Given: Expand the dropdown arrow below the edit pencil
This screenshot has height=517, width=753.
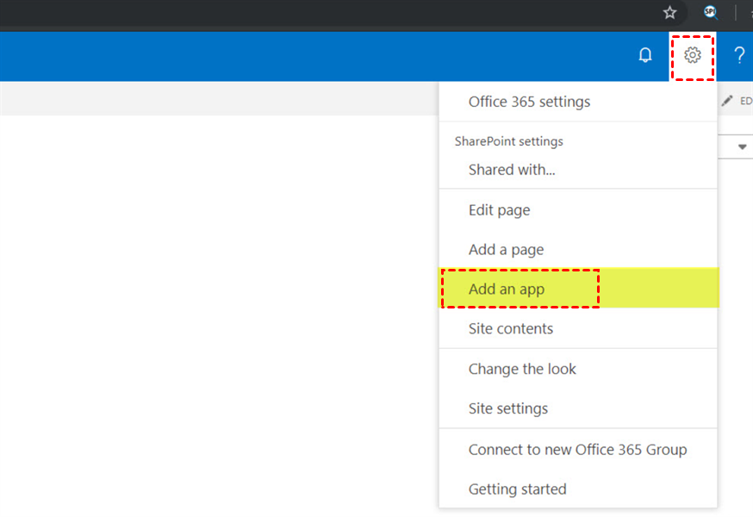Looking at the screenshot, I should tap(743, 147).
